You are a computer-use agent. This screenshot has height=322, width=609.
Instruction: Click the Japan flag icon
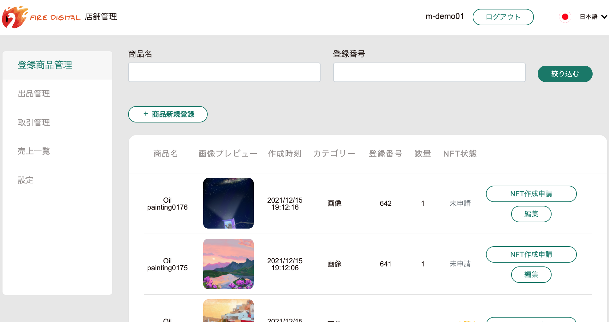click(x=565, y=17)
